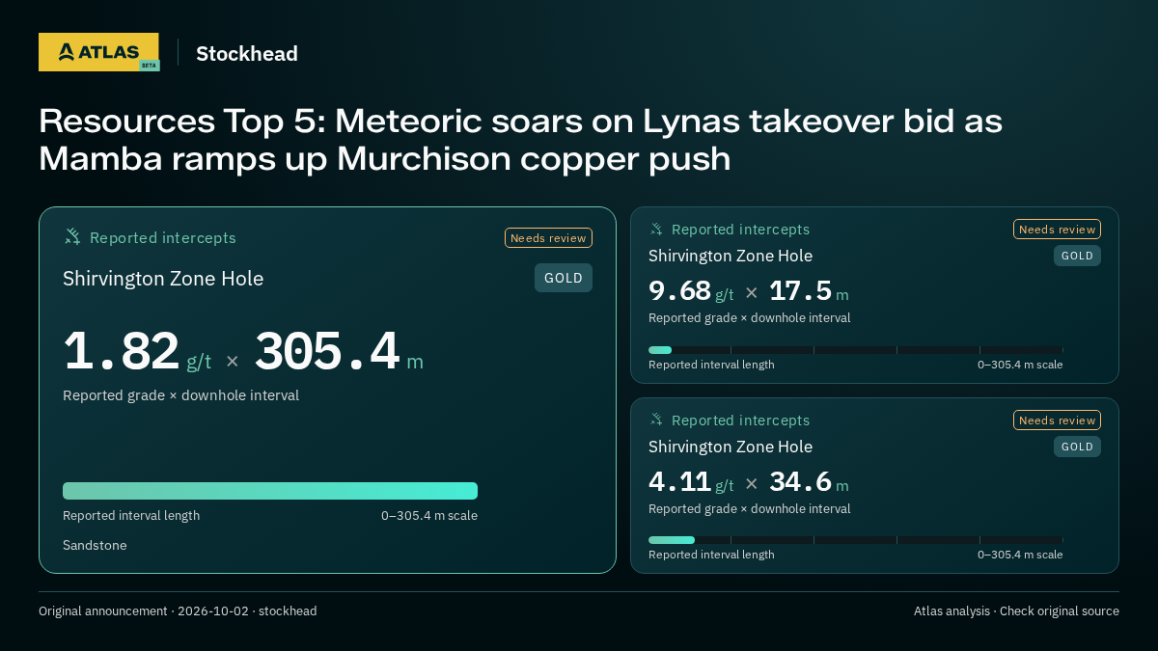Click the Needs review badge on the 9.68 g/t card
The width and height of the screenshot is (1158, 651).
(x=1057, y=230)
